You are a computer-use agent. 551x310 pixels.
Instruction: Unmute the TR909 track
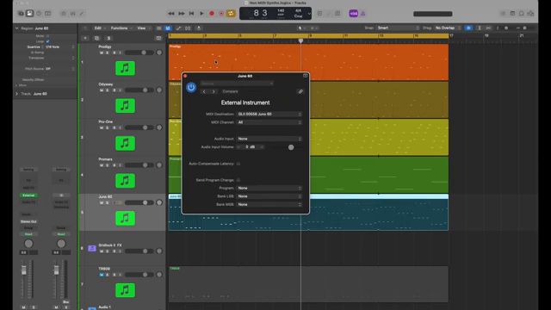click(x=102, y=275)
